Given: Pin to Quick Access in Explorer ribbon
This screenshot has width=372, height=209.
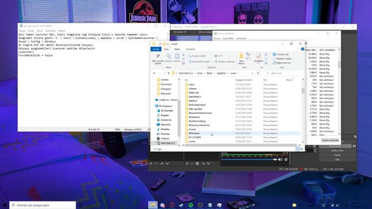Looking at the screenshot, I should (158, 59).
